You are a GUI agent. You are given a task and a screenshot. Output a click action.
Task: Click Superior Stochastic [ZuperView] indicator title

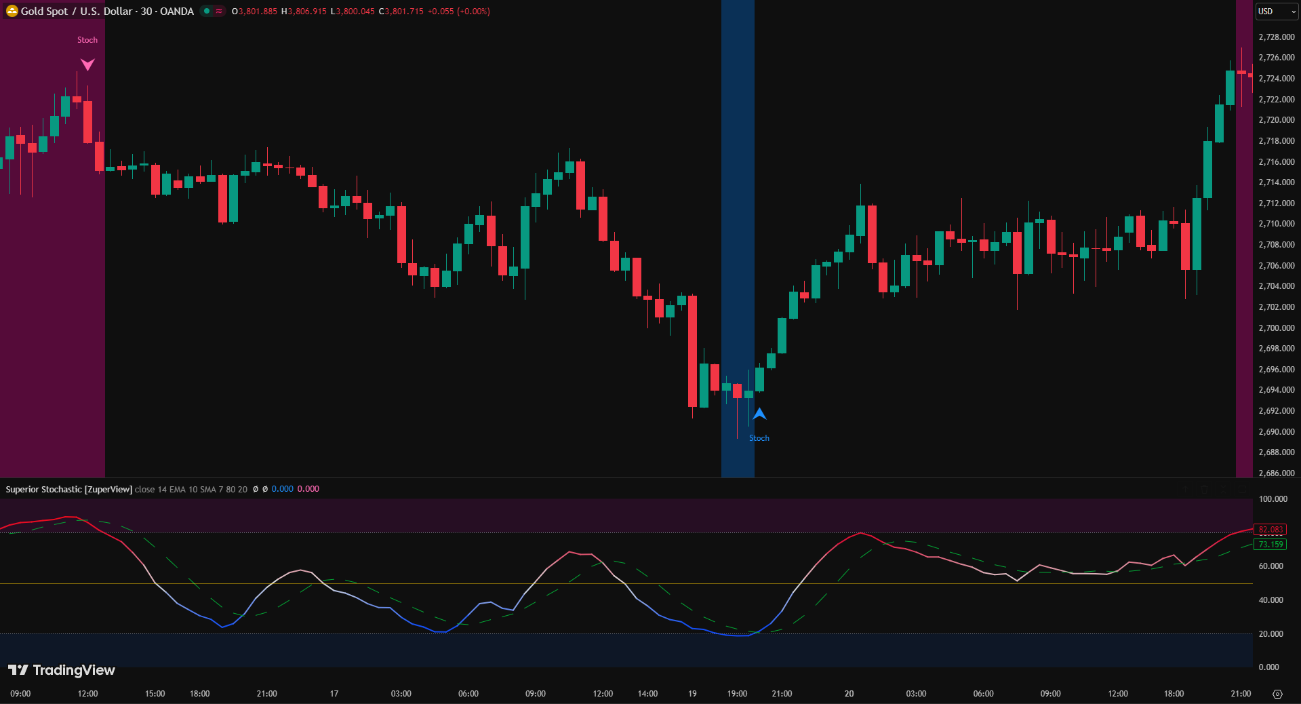coord(68,489)
